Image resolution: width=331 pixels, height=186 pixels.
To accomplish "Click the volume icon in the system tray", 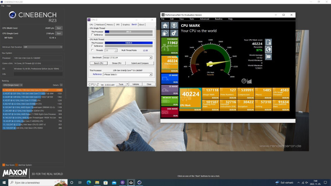I will (x=307, y=183).
